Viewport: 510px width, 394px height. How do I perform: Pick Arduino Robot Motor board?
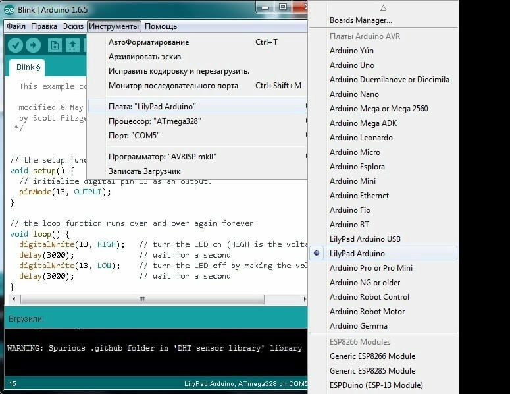click(384, 311)
